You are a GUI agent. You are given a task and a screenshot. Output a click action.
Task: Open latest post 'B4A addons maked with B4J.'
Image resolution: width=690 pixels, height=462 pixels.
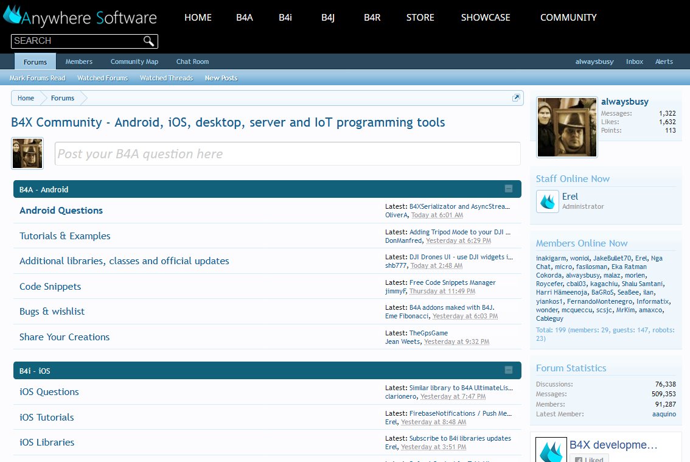452,307
